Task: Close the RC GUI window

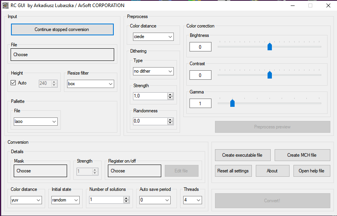Action: [328, 5]
